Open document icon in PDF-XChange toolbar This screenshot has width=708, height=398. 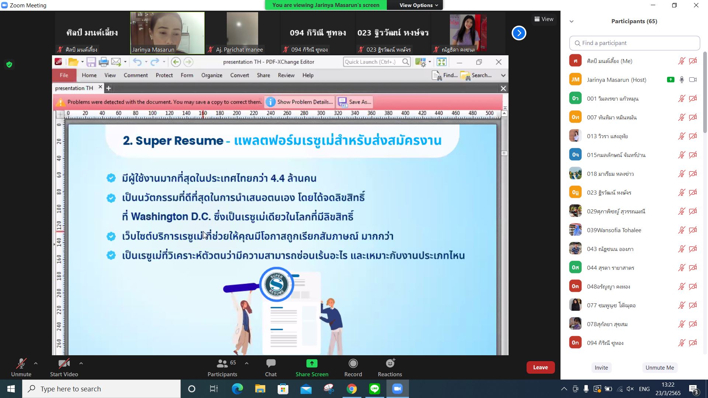pos(73,62)
